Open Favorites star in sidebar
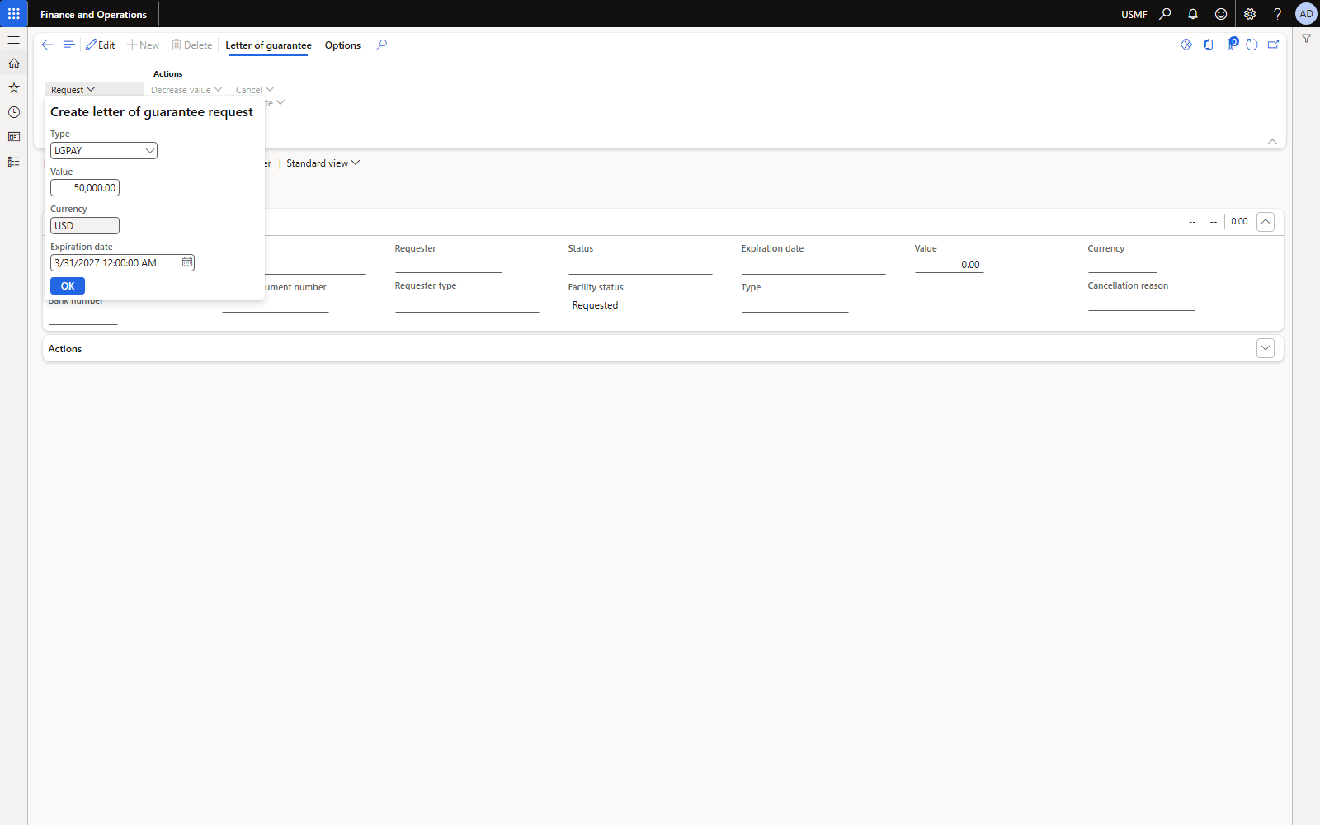This screenshot has height=825, width=1320. pos(14,87)
